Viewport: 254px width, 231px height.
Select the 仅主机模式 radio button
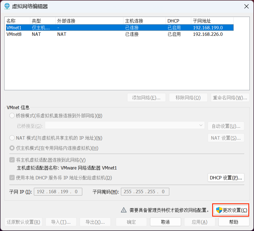click(12, 148)
